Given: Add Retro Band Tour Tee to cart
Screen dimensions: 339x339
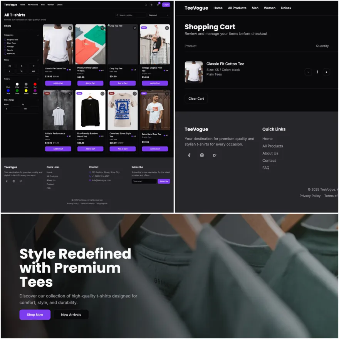Looking at the screenshot, I should coord(155,149).
